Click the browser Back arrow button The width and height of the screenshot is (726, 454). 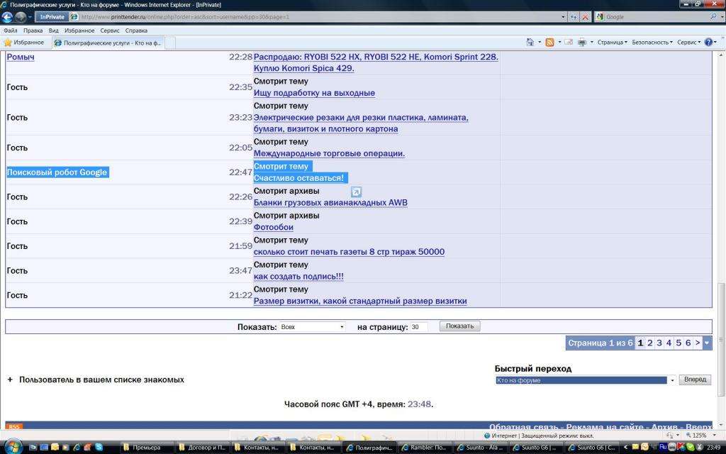coord(9,17)
